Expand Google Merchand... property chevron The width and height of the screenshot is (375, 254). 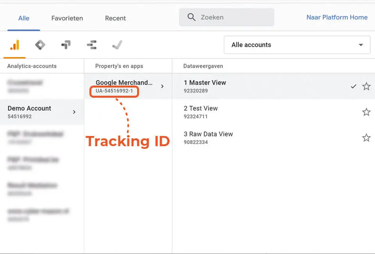tap(162, 86)
